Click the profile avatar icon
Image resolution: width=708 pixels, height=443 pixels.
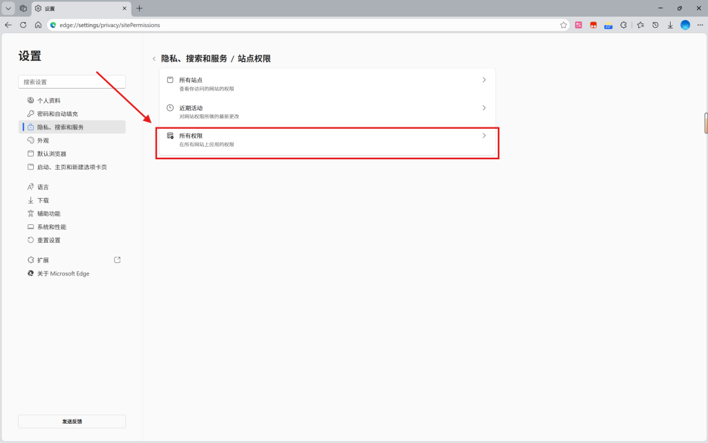coord(685,25)
